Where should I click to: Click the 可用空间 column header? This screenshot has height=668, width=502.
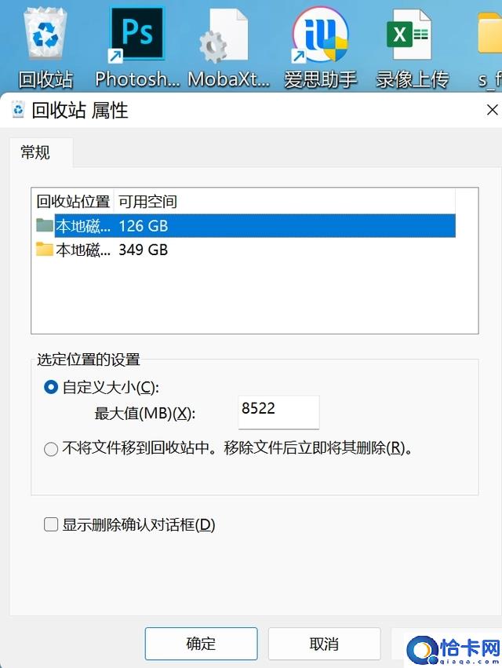click(147, 202)
